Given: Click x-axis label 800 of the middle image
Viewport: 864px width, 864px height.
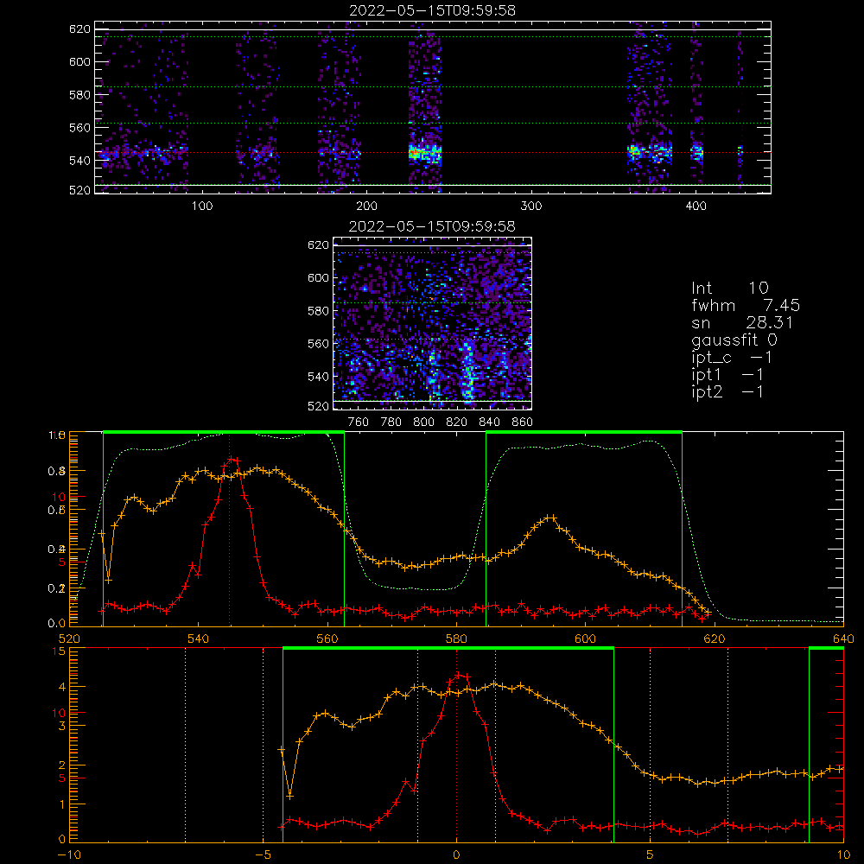Looking at the screenshot, I should click(x=423, y=422).
